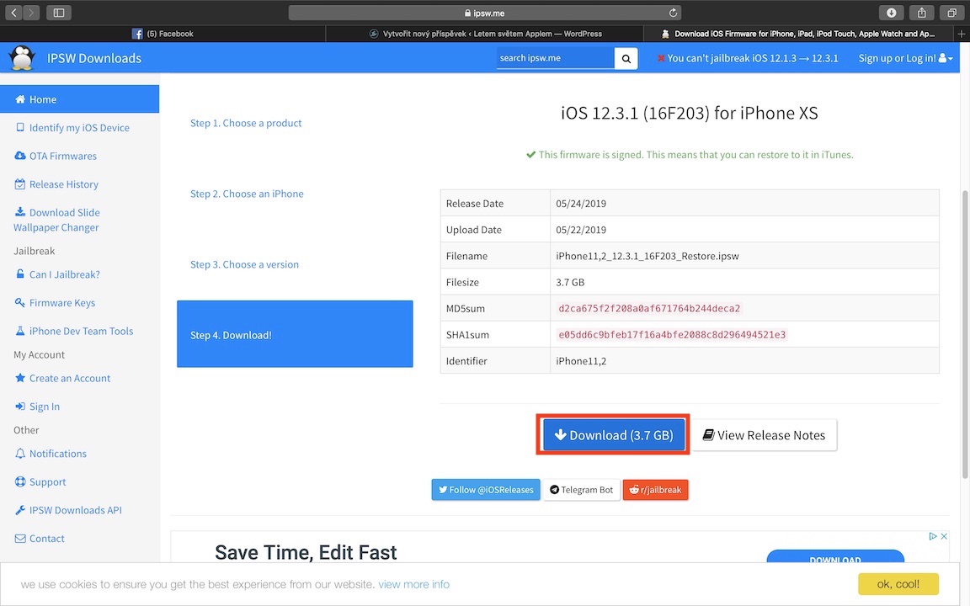Click the page's vertical scrollbar

965,334
